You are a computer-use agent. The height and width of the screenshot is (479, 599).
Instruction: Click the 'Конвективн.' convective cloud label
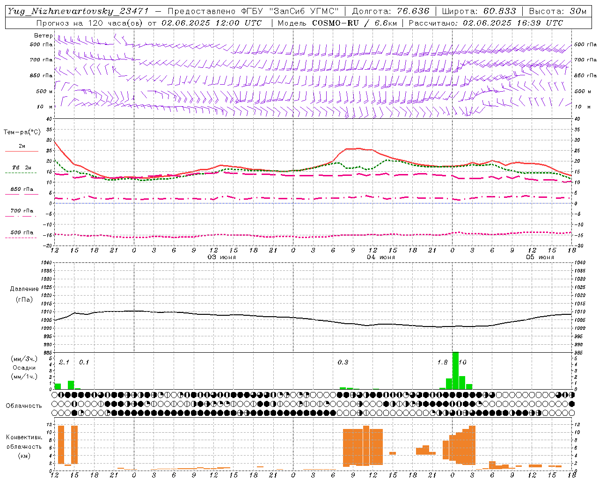coord(24,437)
